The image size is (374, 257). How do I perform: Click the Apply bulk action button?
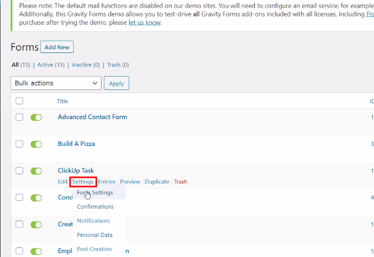(x=116, y=83)
